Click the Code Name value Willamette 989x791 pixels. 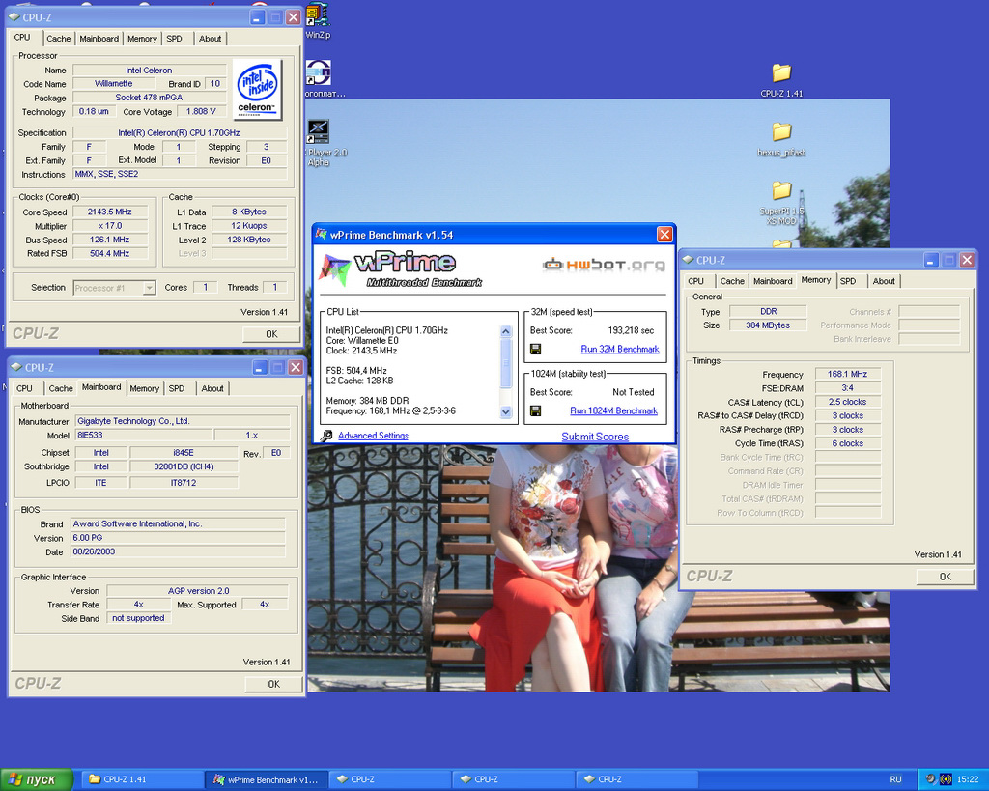click(x=114, y=83)
